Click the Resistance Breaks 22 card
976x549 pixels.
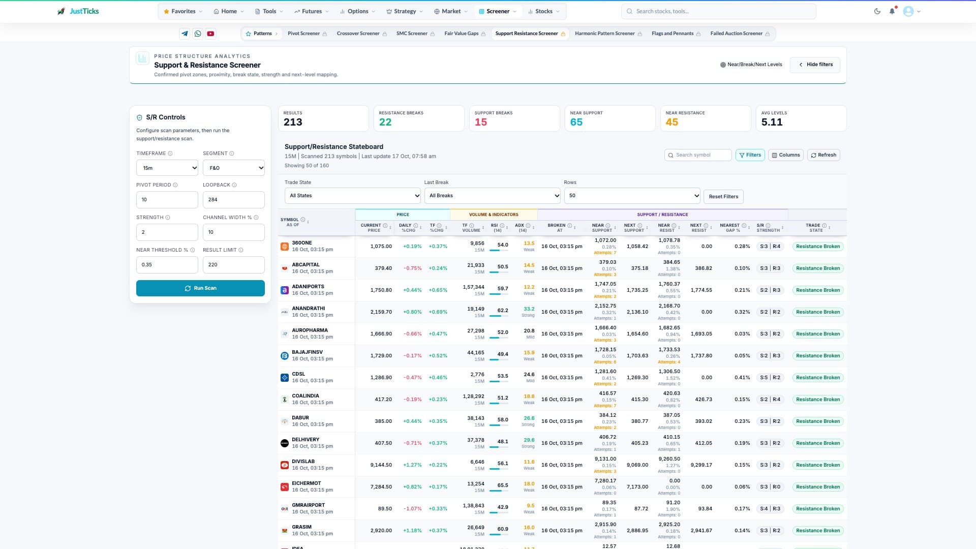419,118
